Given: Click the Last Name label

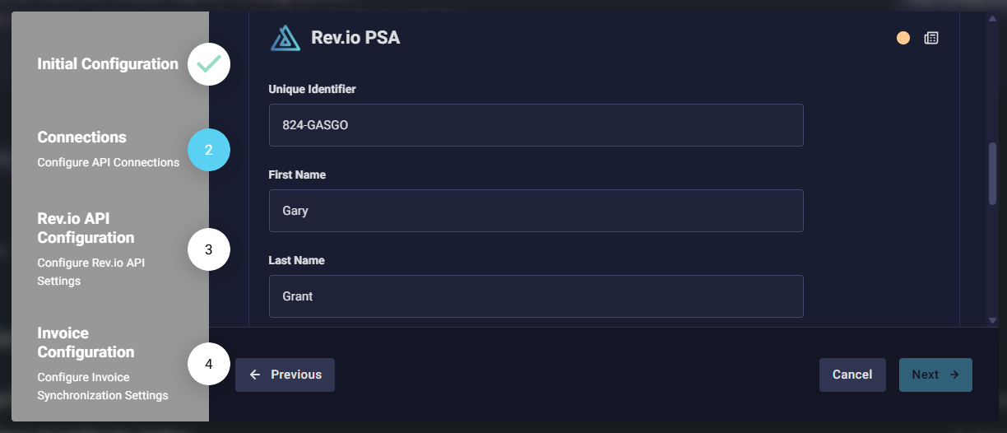Looking at the screenshot, I should click(x=297, y=260).
